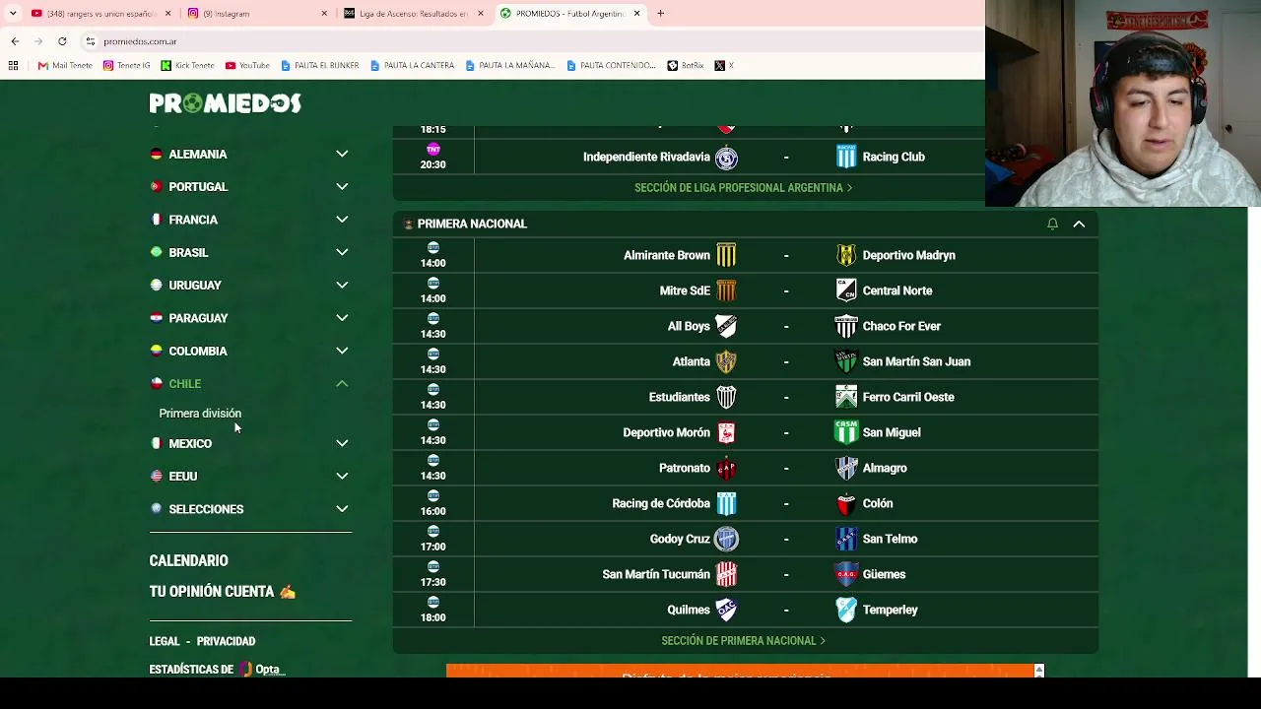
Task: Open the Mail Tenete bookmark
Action: point(65,66)
